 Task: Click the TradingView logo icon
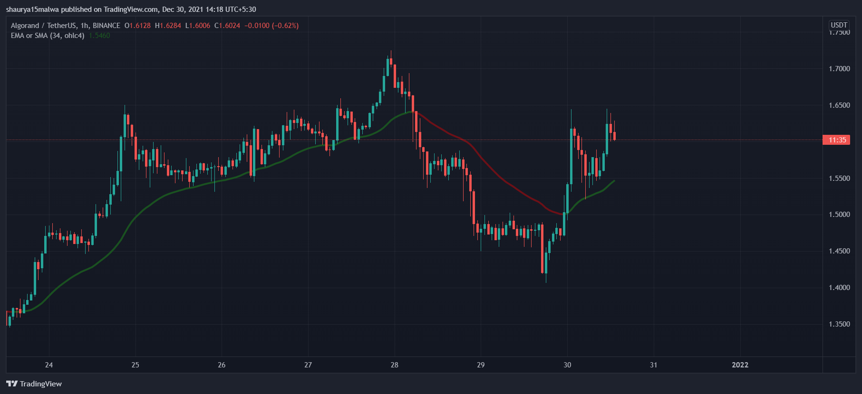pos(12,384)
